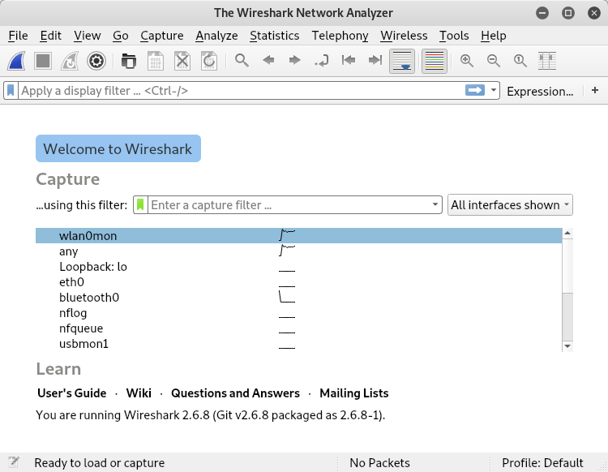Image resolution: width=608 pixels, height=472 pixels.
Task: Jump to first packet icon
Action: coord(349,60)
